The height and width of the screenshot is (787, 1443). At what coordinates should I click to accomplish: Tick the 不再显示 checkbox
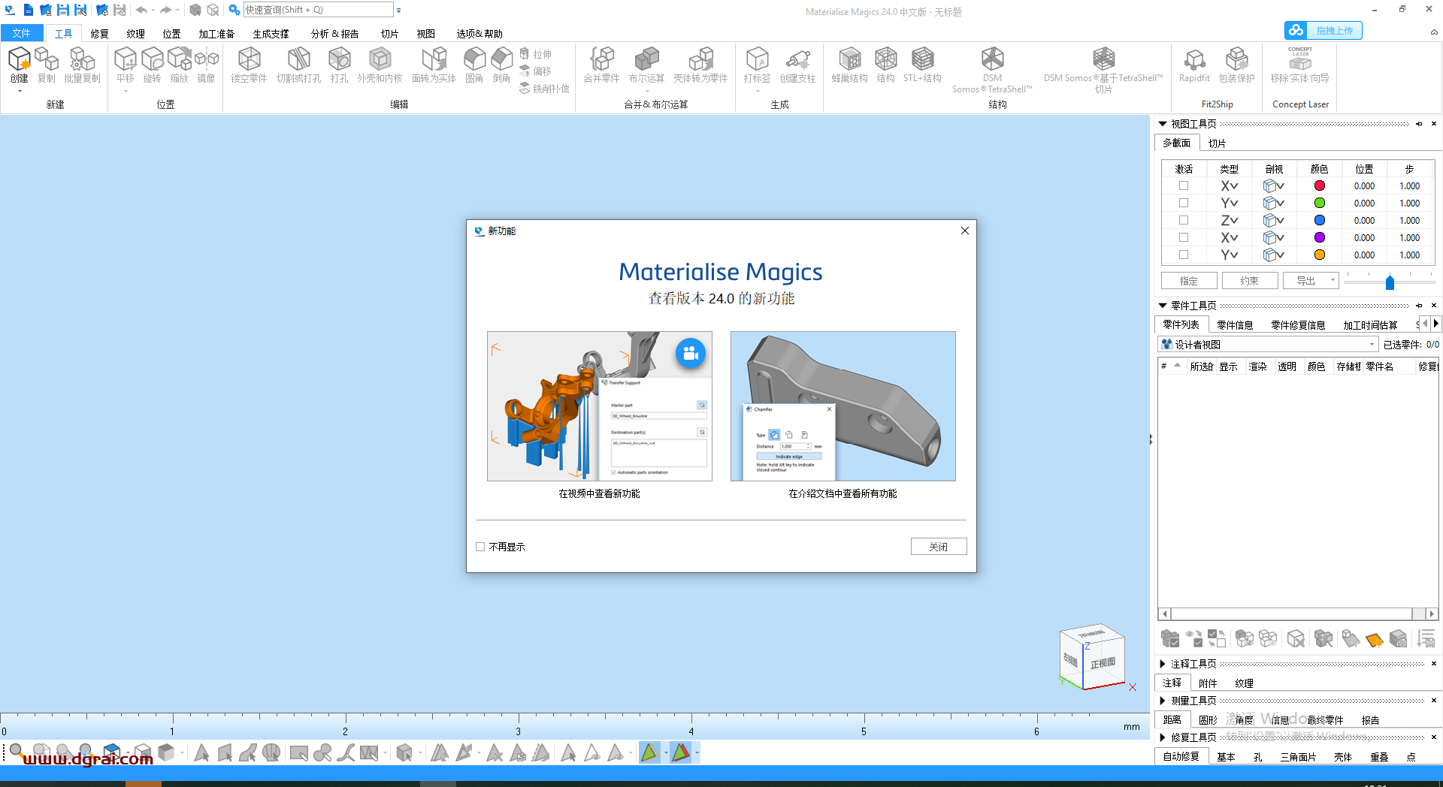(480, 547)
